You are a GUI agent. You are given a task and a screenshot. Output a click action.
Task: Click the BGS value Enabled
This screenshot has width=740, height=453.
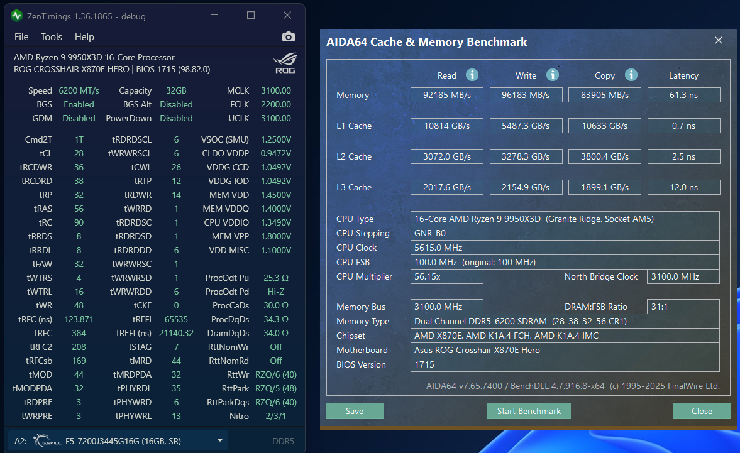(x=79, y=104)
